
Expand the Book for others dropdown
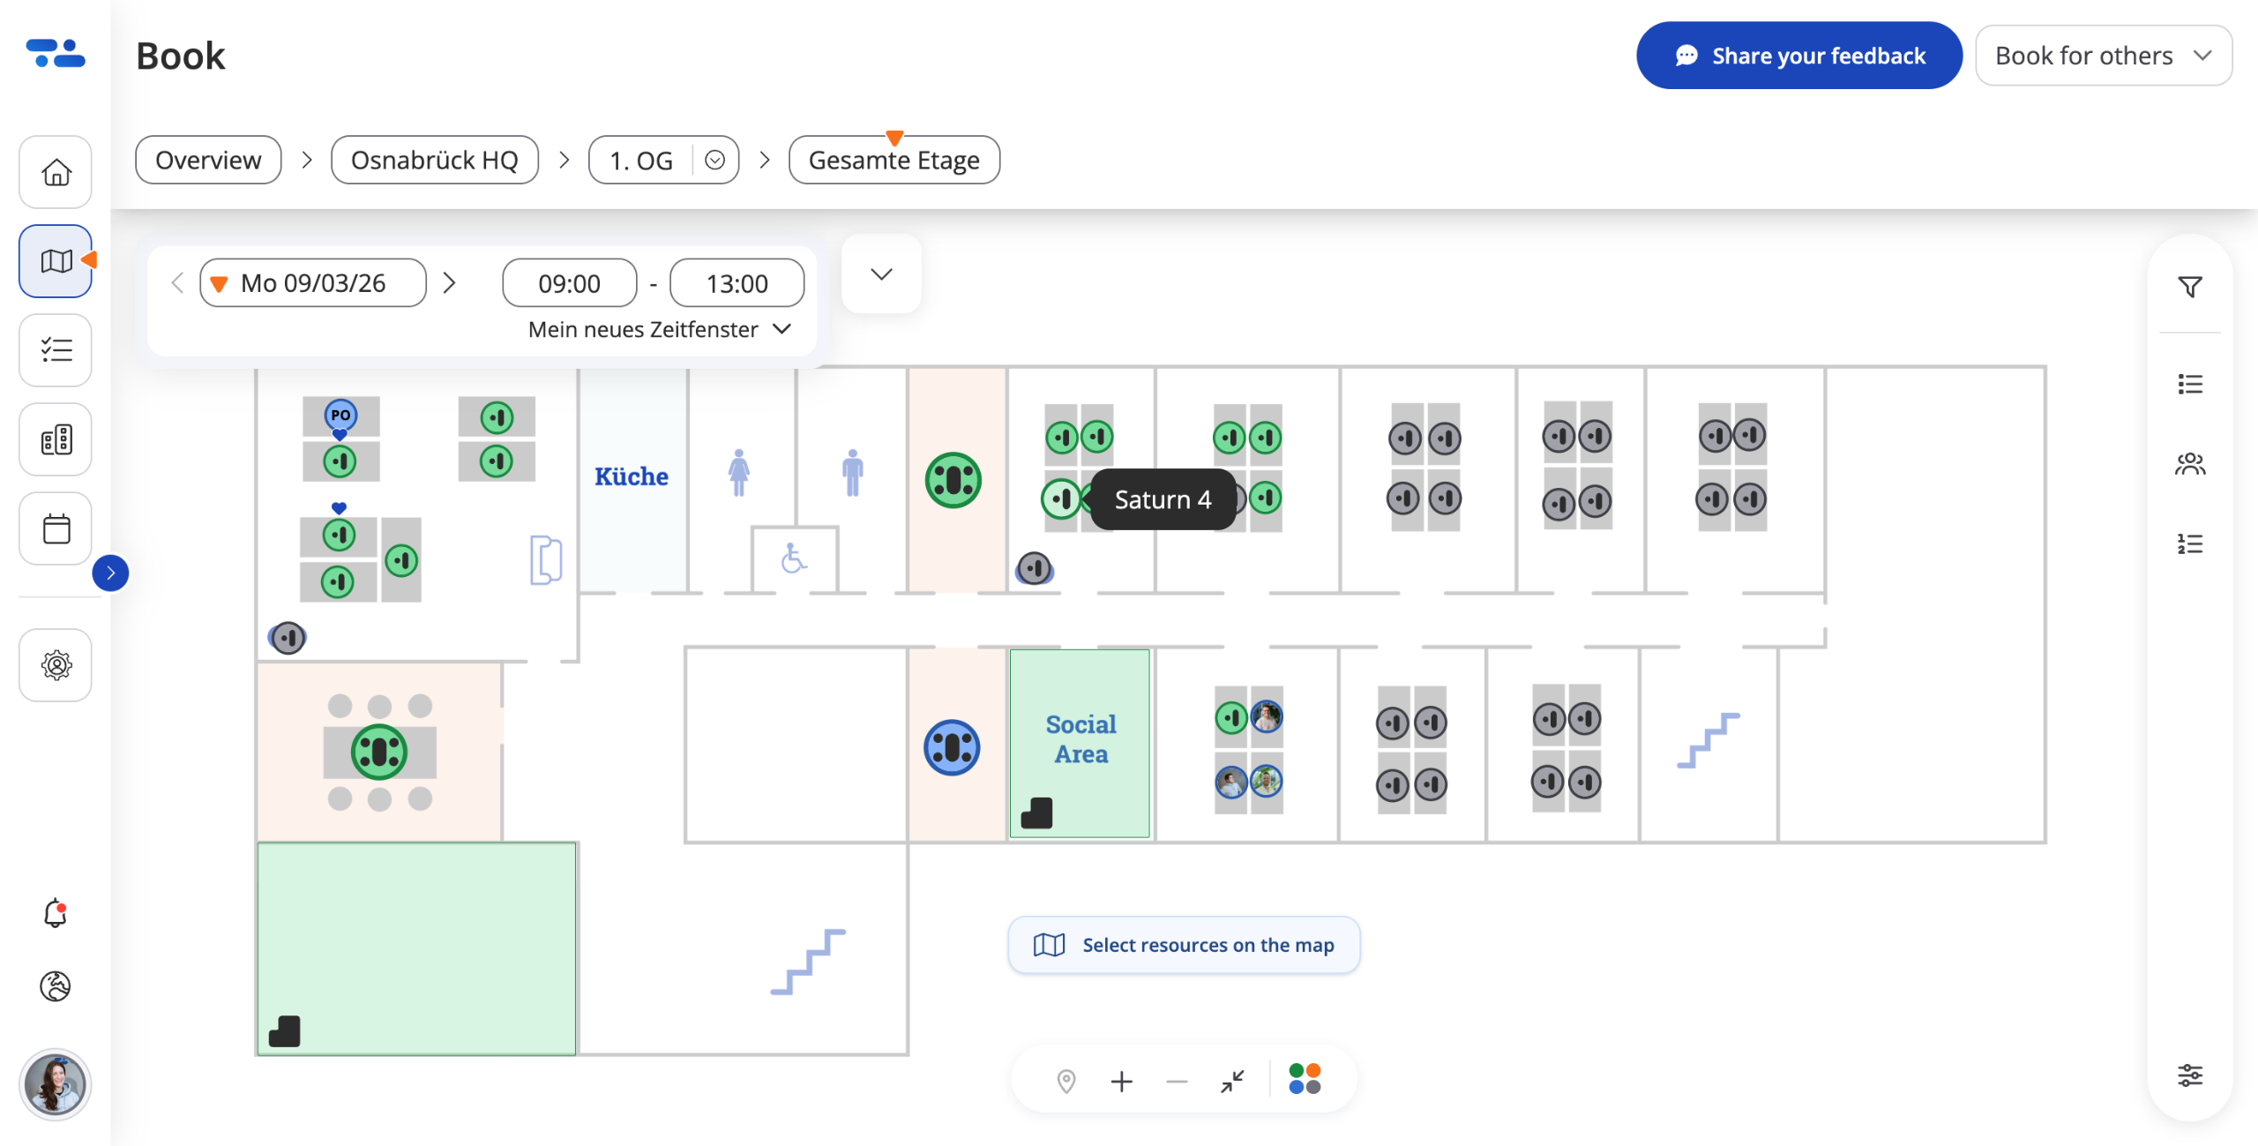pos(2103,56)
